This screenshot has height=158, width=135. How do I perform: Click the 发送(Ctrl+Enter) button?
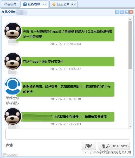(114, 146)
